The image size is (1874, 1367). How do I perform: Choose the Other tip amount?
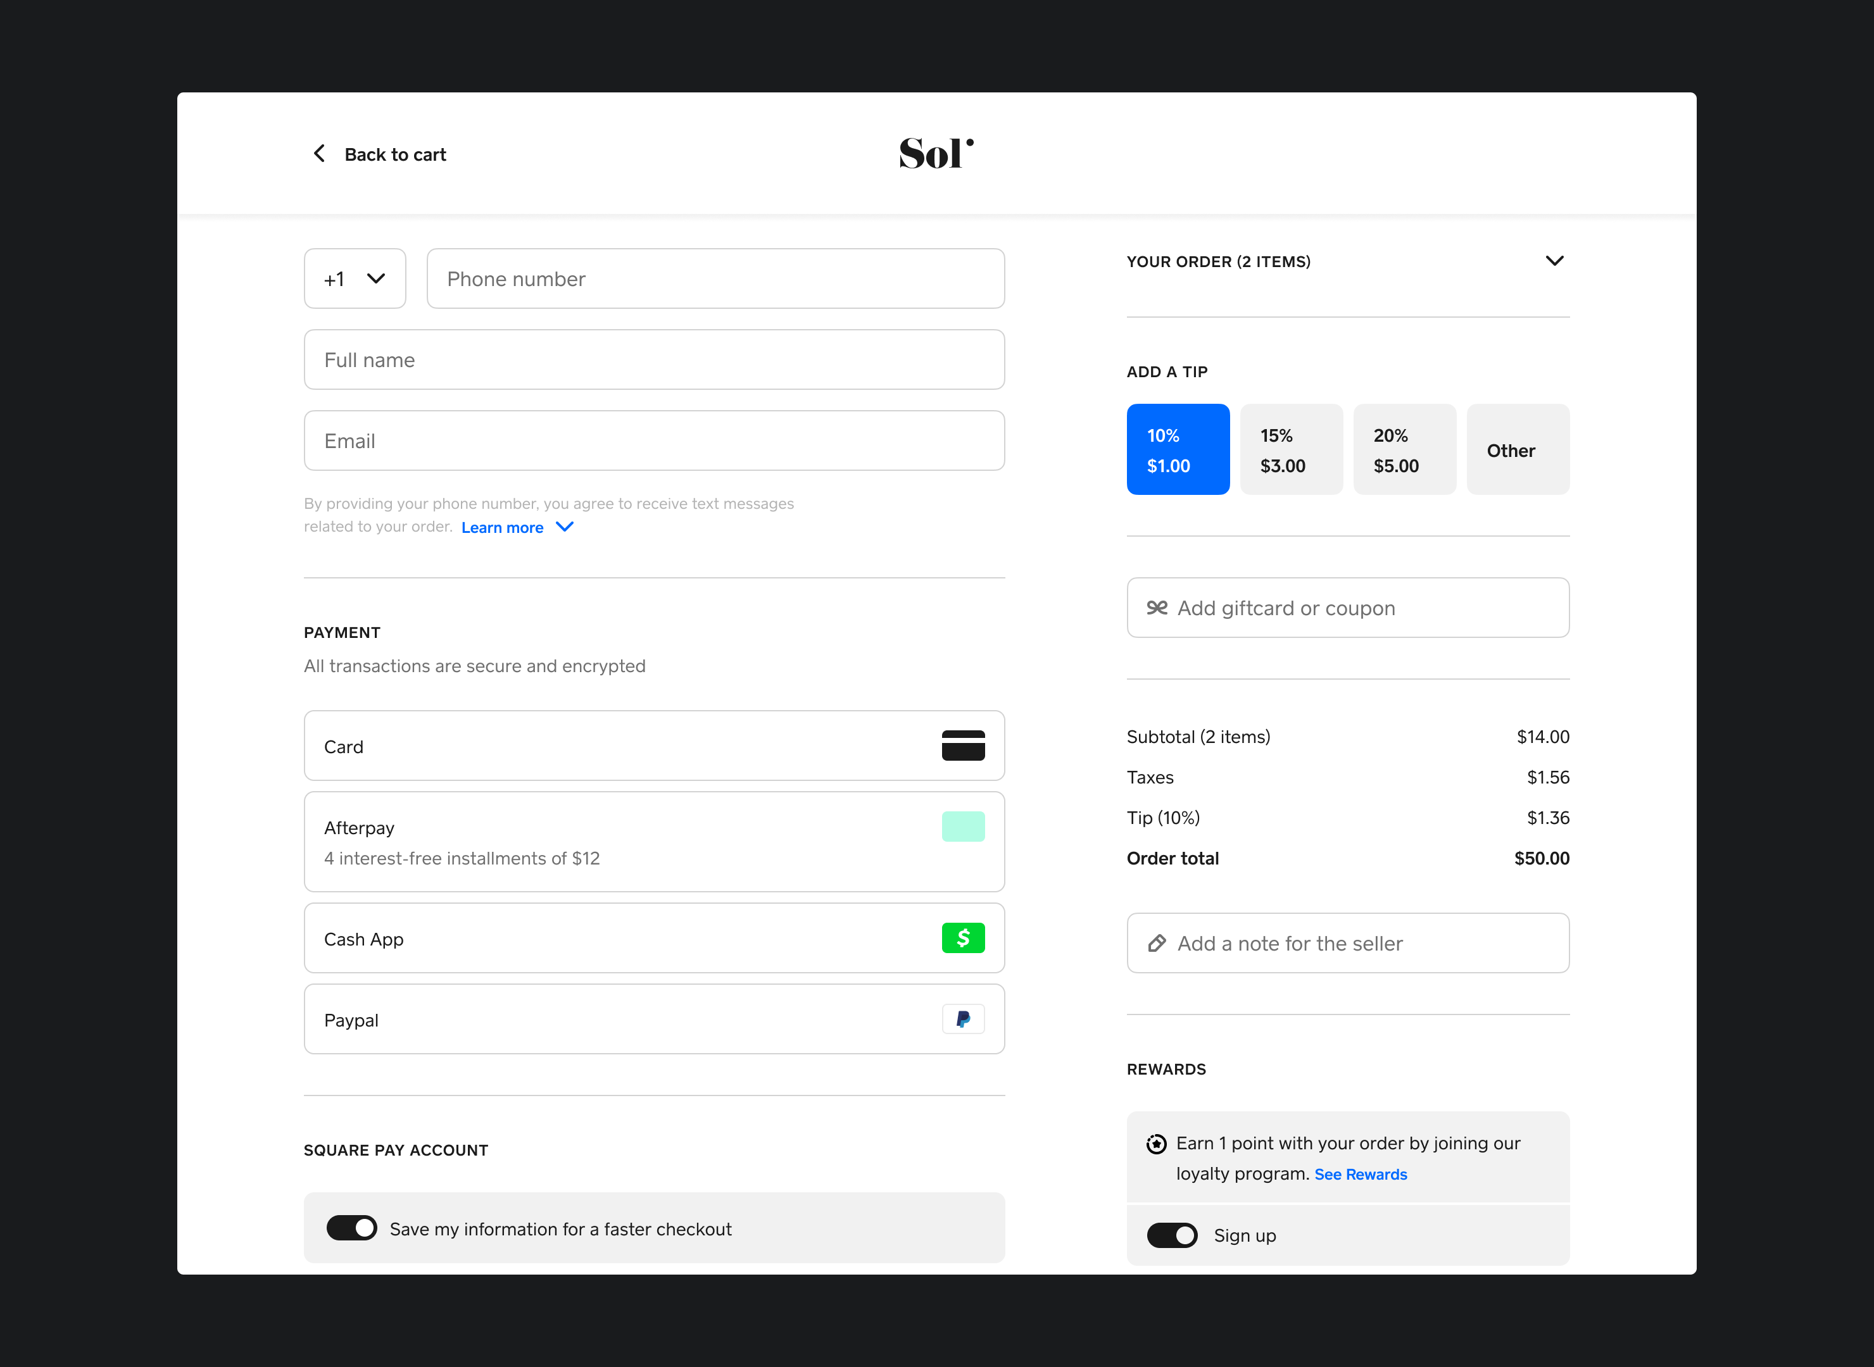pos(1518,449)
